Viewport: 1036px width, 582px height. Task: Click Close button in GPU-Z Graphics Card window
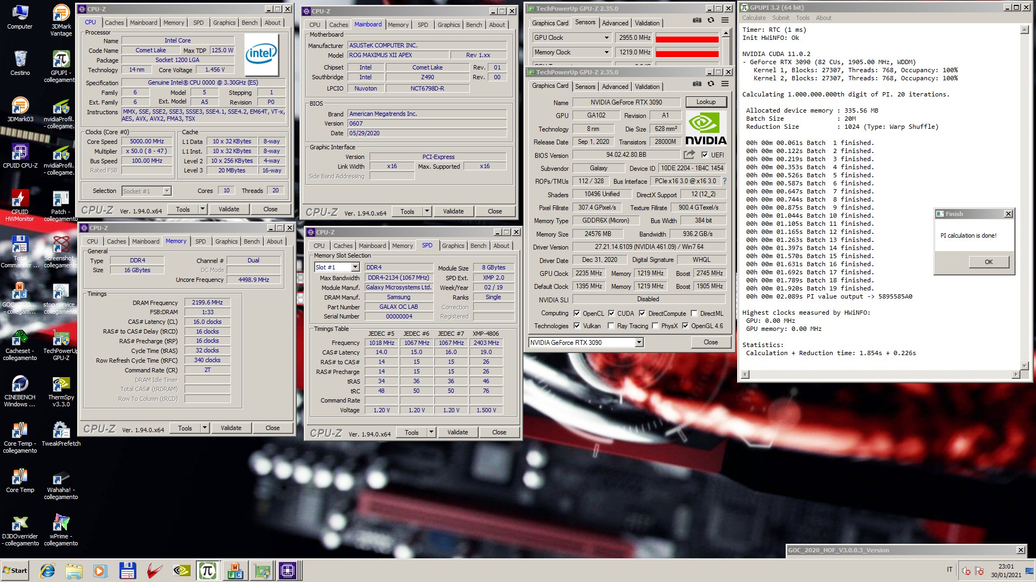tap(711, 342)
